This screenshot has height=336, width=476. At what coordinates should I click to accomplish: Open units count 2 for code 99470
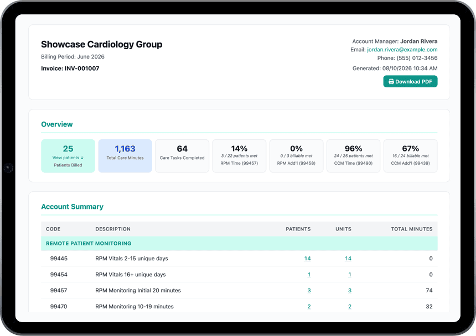[x=350, y=306]
